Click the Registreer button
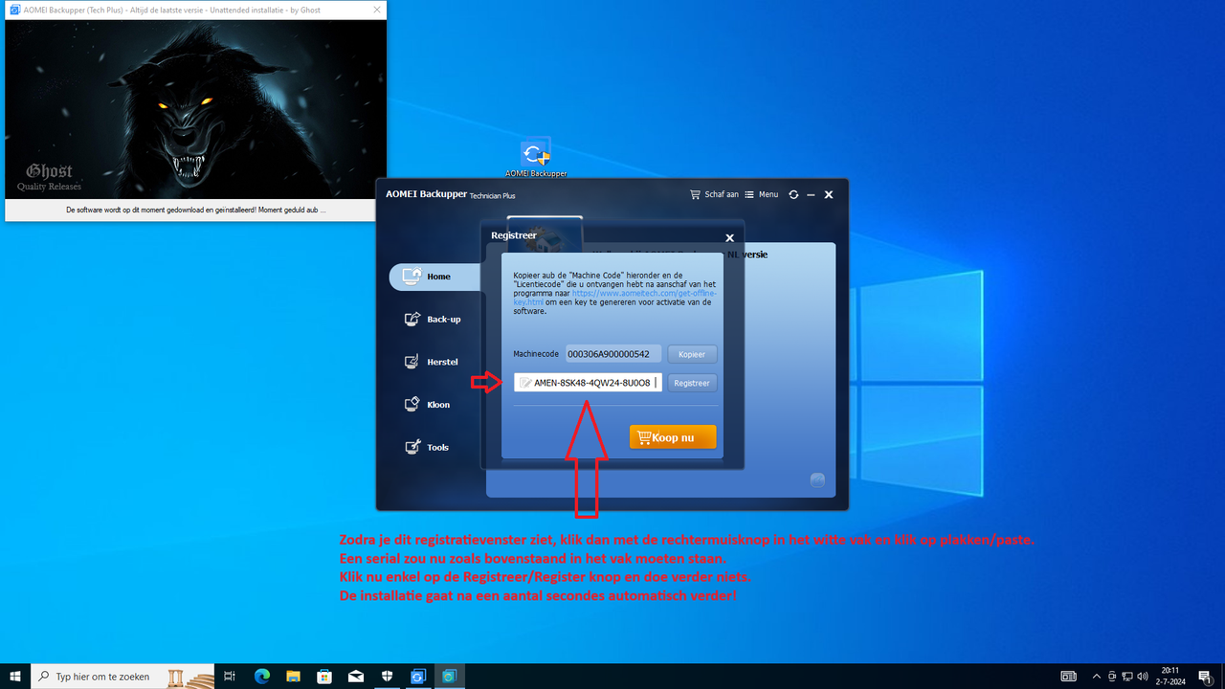This screenshot has width=1225, height=689. coord(692,383)
